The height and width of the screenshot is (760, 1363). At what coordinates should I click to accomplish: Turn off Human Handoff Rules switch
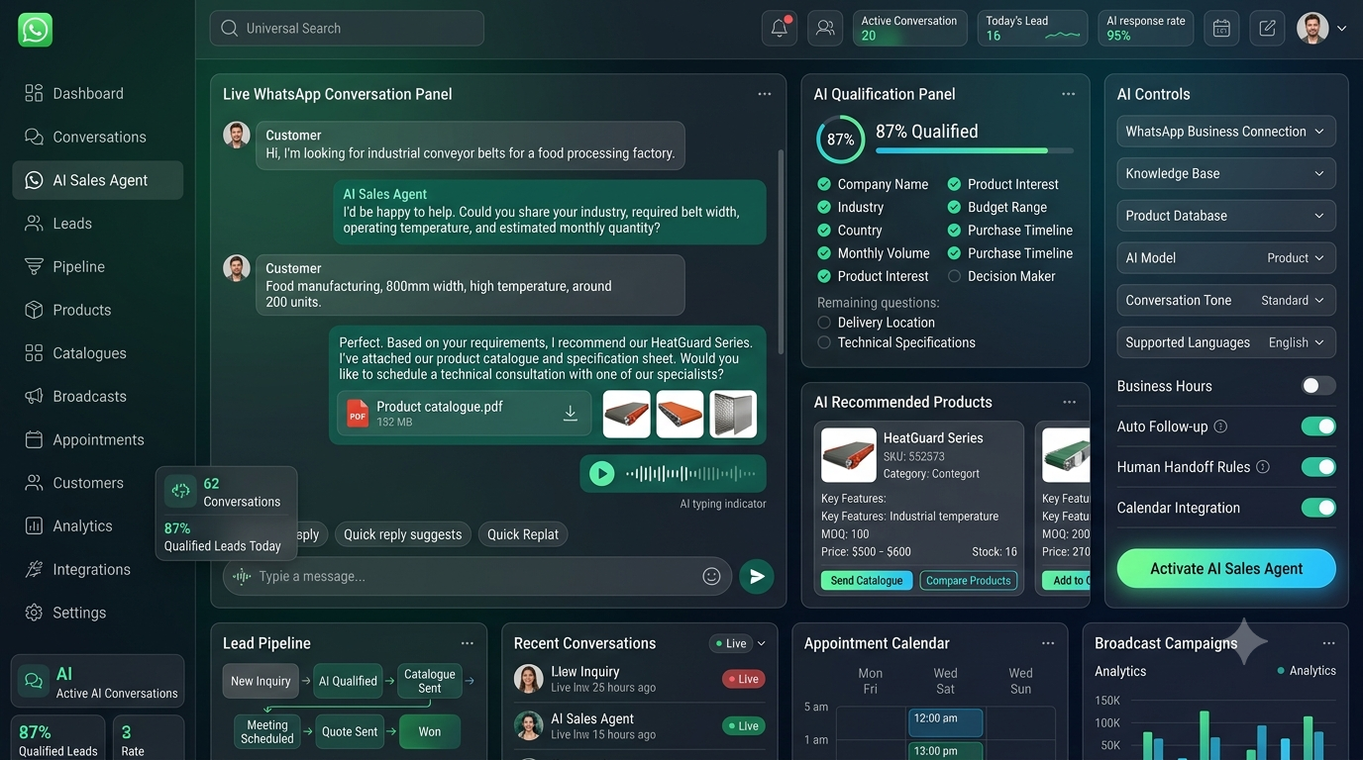(1318, 467)
